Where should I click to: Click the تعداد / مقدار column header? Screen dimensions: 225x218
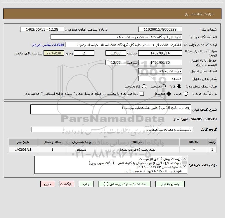point(52,142)
